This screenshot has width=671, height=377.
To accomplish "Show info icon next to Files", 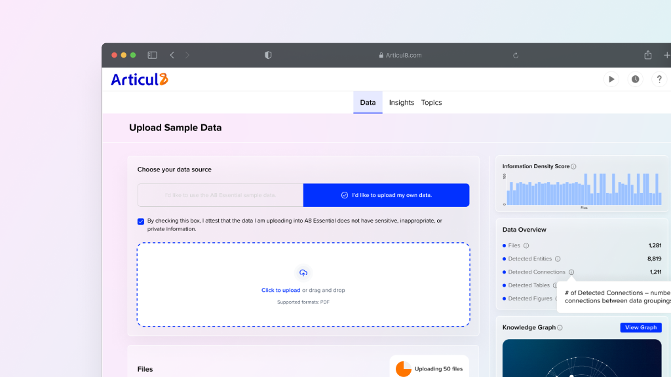I will pos(526,245).
